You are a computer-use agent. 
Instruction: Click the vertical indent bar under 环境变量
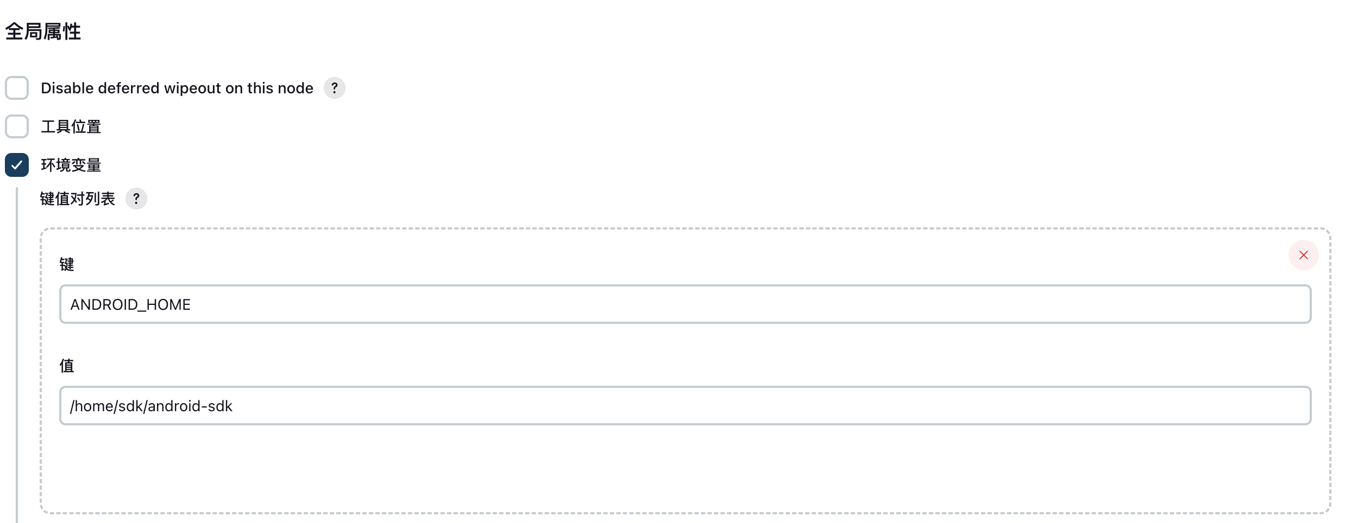pos(17,353)
